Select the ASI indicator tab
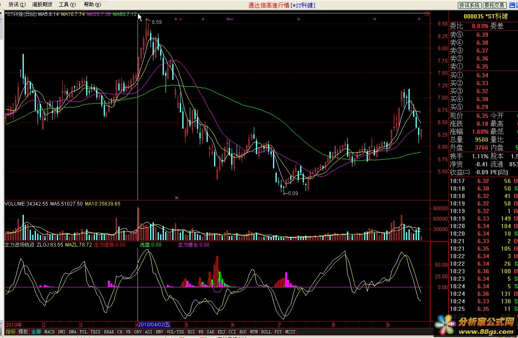 148,332
